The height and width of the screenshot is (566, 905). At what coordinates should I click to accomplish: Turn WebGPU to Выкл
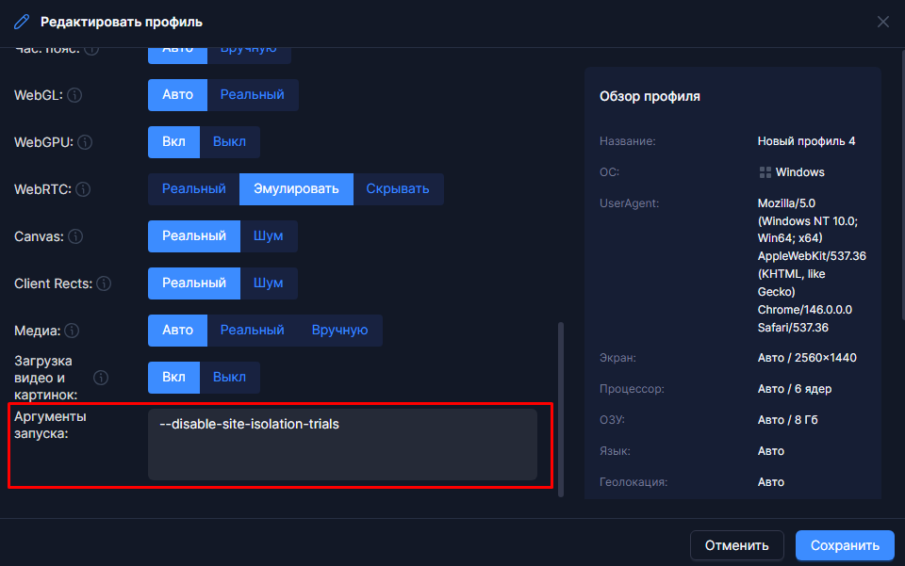(229, 142)
